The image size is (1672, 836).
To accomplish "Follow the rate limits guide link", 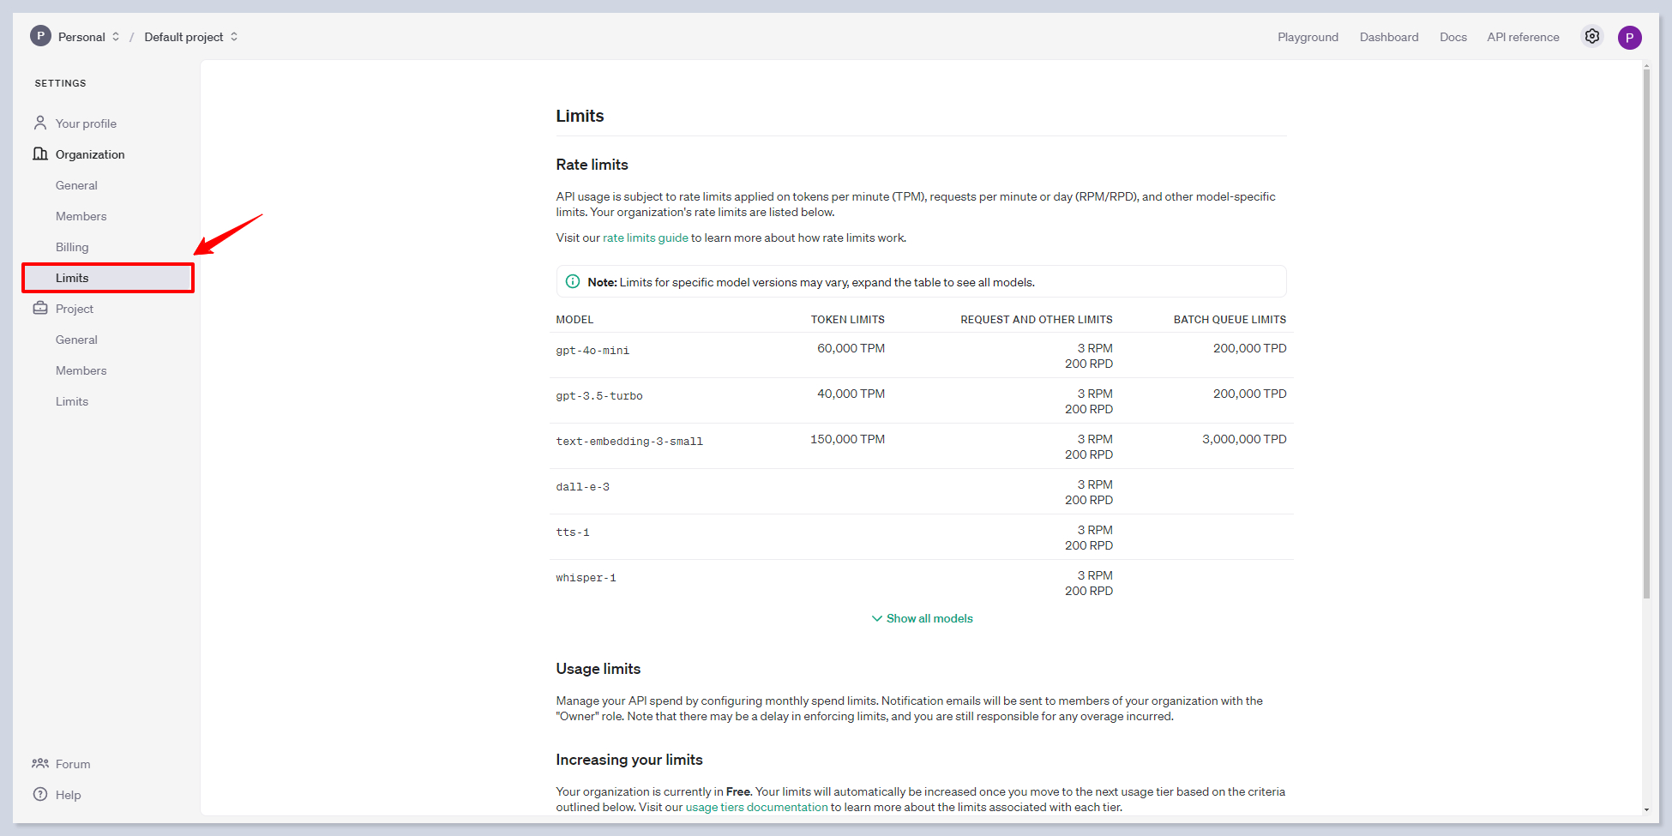I will [x=645, y=238].
